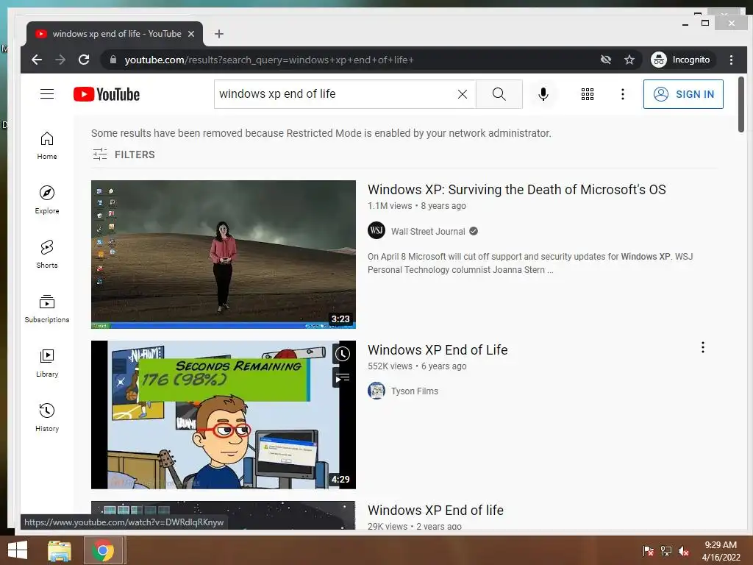This screenshot has width=753, height=565.
Task: Open 'Windows XP: Surviving the Death' title link
Action: (517, 189)
